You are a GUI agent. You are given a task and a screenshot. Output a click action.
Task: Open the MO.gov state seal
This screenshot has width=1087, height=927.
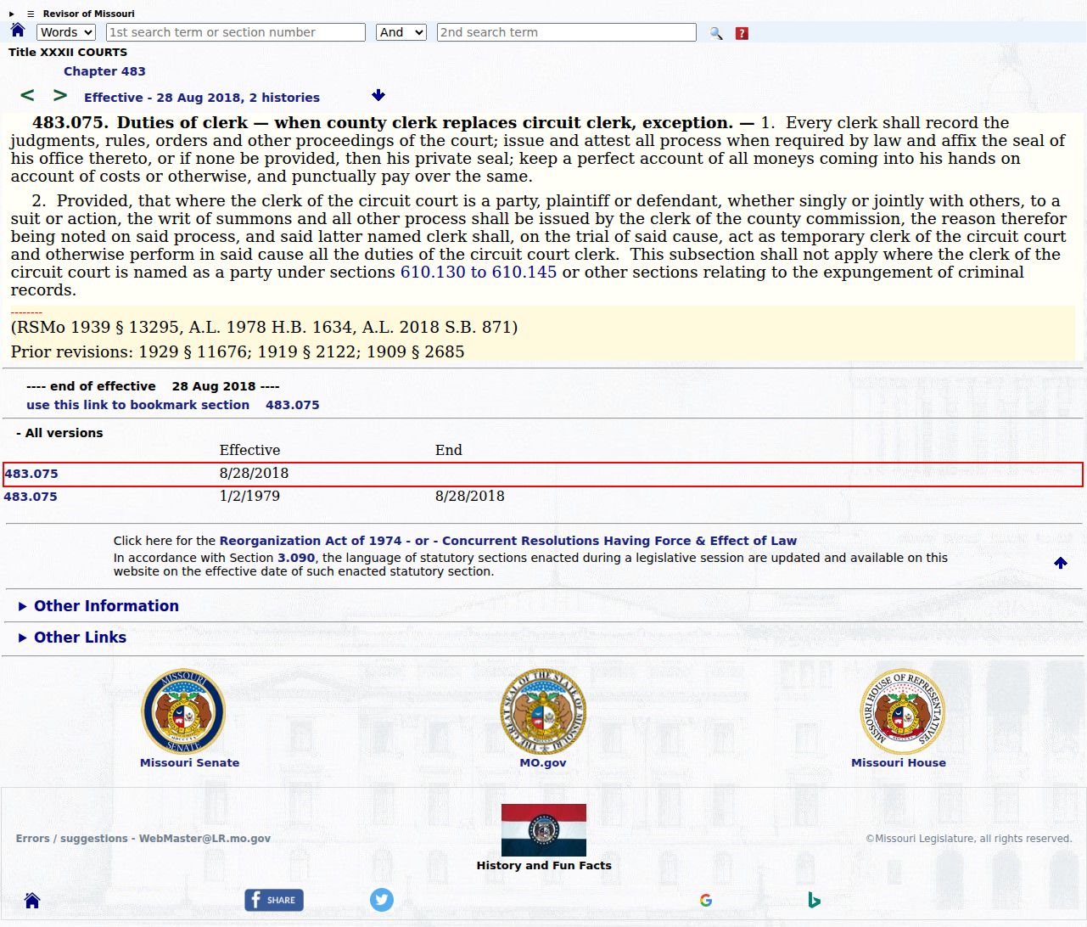pyautogui.click(x=543, y=711)
